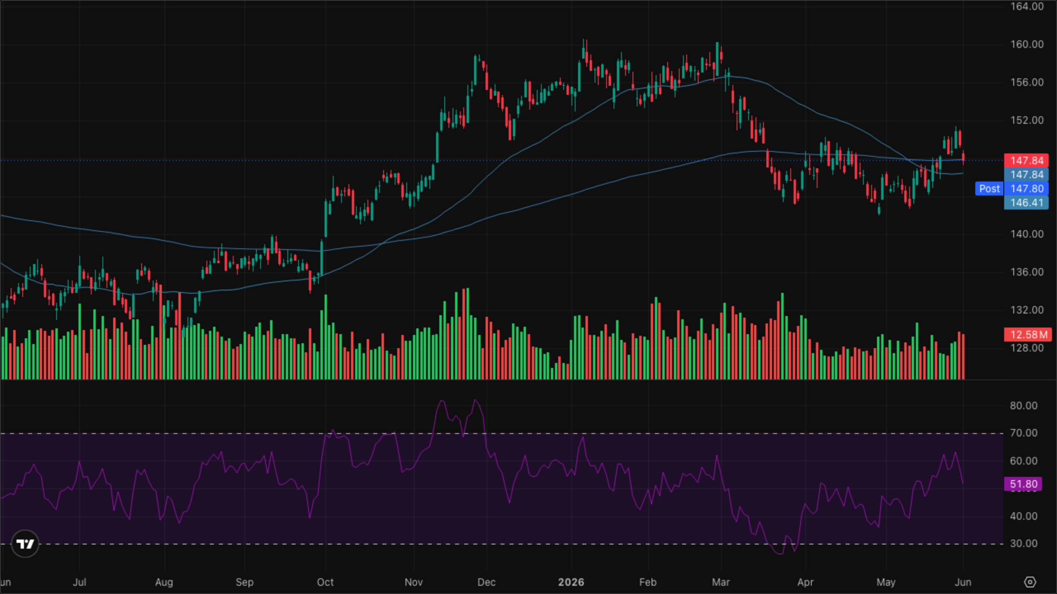Click the 80.00 RSI axis label

(x=1024, y=406)
